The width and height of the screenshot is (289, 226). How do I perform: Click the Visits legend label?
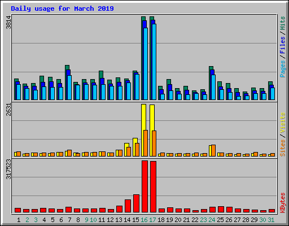pos(282,123)
